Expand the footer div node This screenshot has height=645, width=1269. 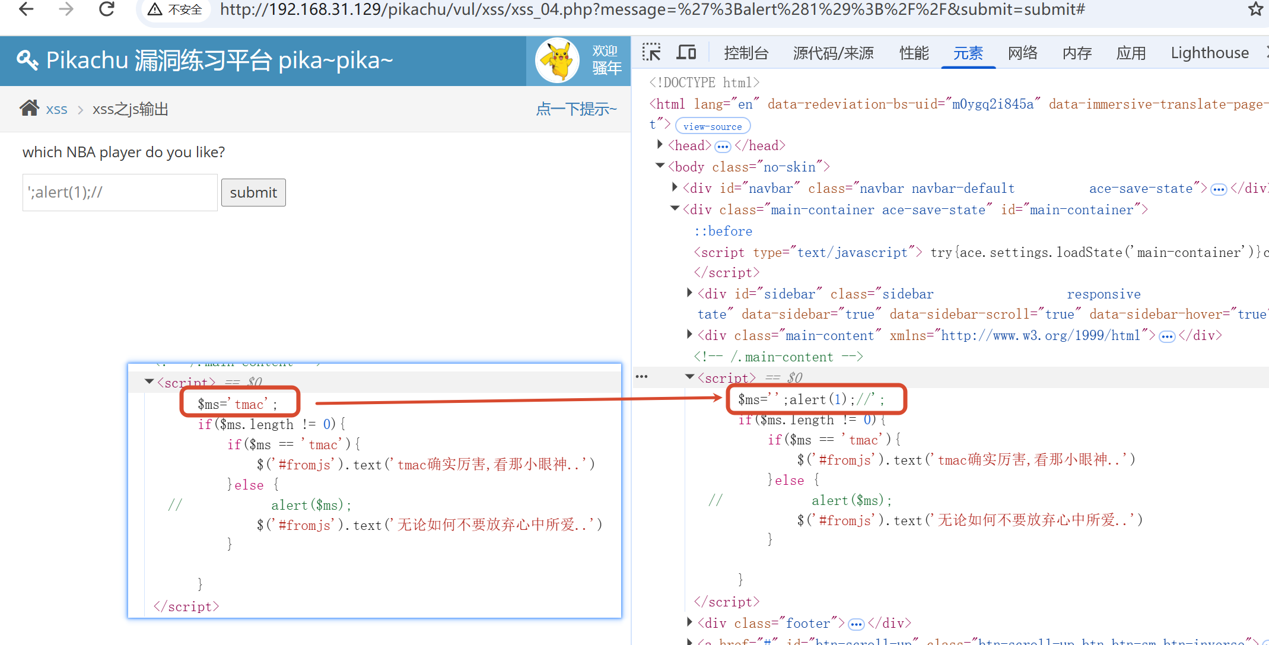coord(689,622)
